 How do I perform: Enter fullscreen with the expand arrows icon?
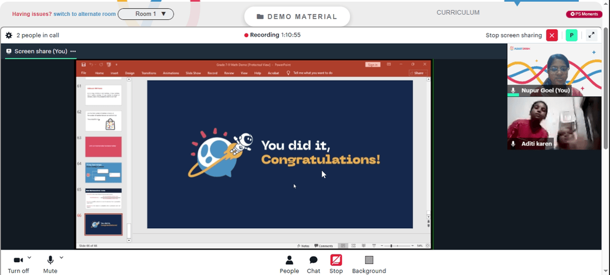click(591, 35)
